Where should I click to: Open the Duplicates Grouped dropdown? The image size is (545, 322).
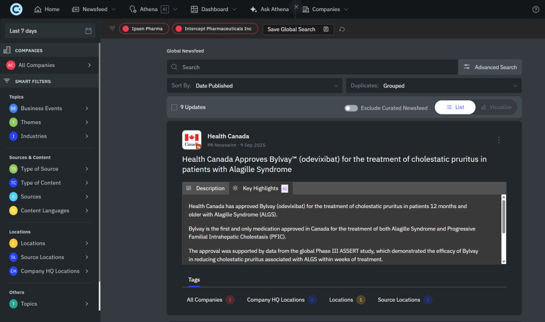[x=433, y=86]
